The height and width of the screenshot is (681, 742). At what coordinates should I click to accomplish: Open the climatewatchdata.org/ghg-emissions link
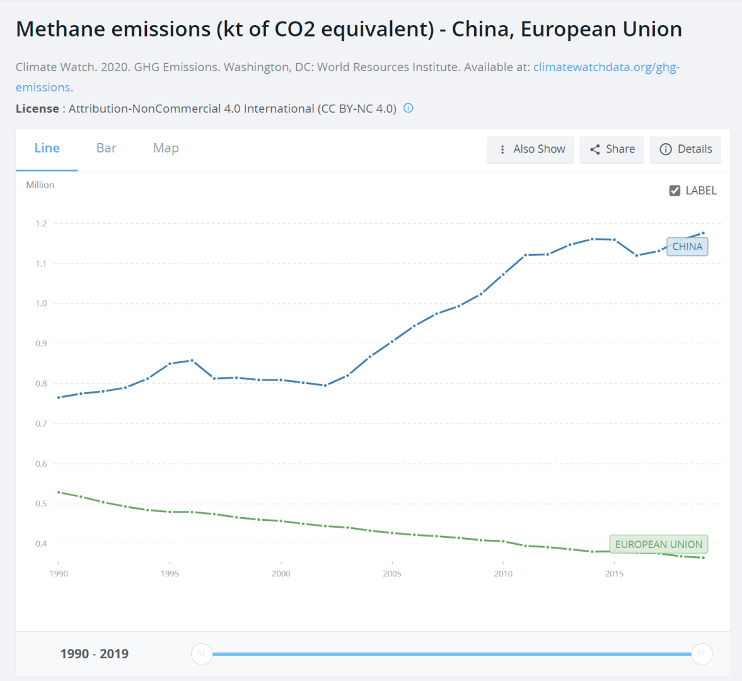pos(606,67)
